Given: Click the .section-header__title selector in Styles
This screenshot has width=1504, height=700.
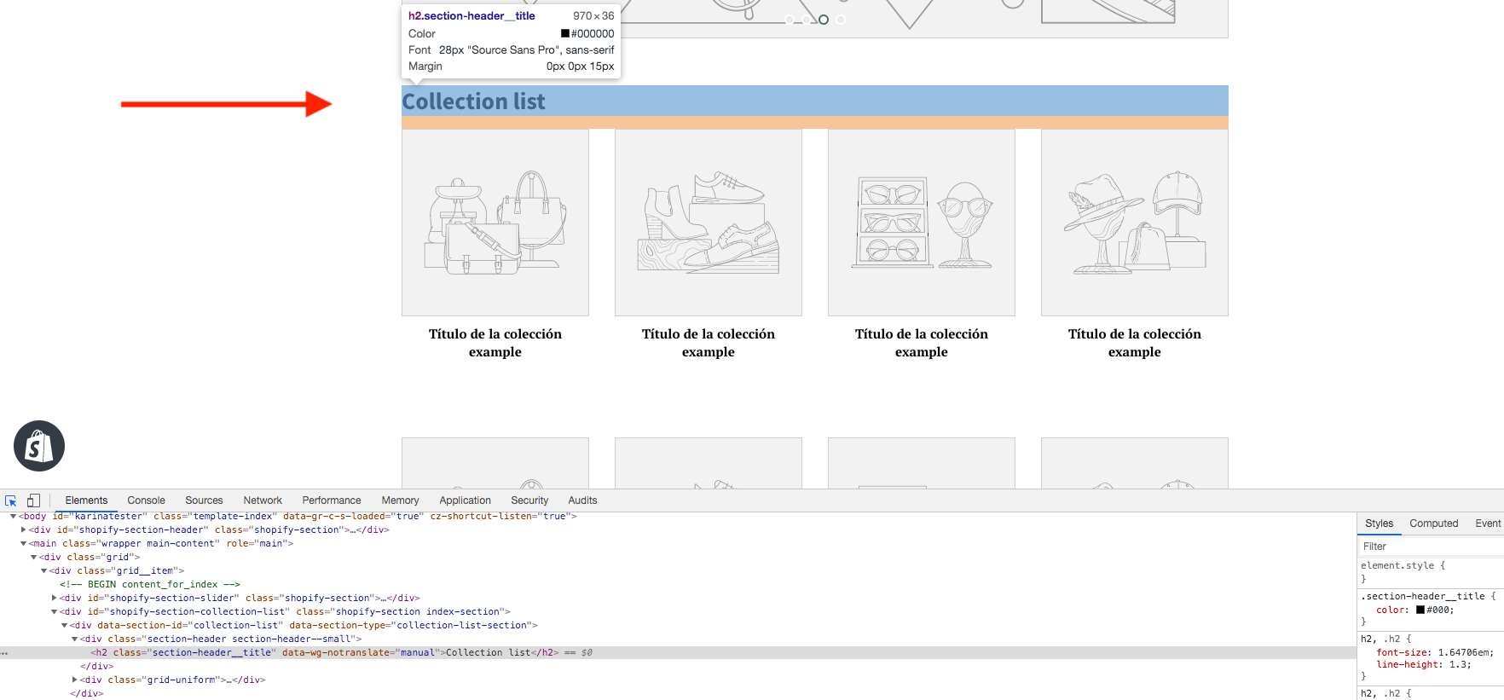Looking at the screenshot, I should click(1422, 597).
